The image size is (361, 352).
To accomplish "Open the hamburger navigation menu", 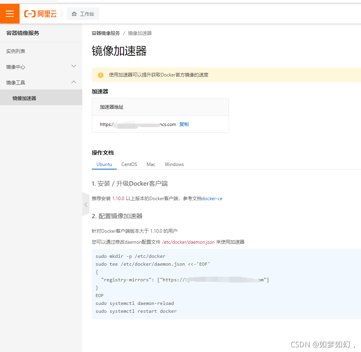I will pos(10,13).
